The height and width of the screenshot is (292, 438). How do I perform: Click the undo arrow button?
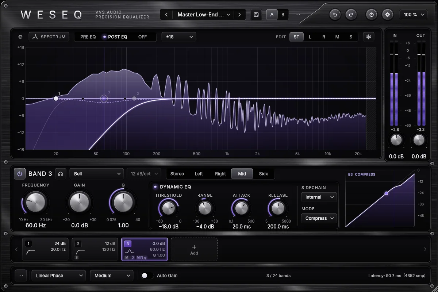[335, 15]
